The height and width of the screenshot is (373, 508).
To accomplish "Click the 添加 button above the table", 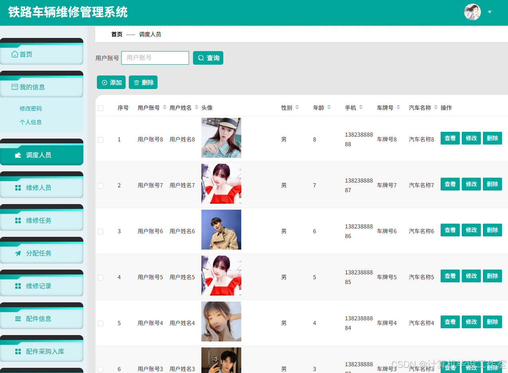I will click(x=111, y=82).
